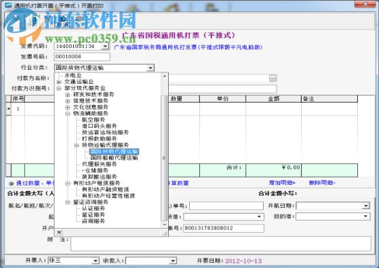Image resolution: width=379 pixels, height=268 pixels.
Task: Select 认证服务 in the tree
Action: (94, 208)
